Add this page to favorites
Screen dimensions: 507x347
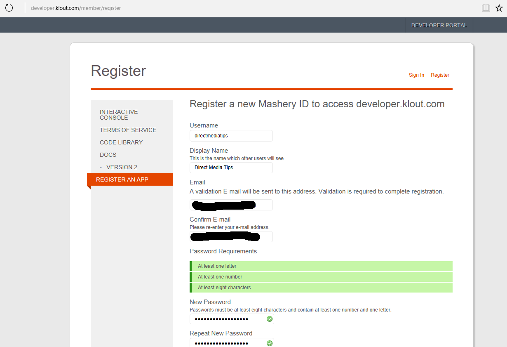(499, 7)
